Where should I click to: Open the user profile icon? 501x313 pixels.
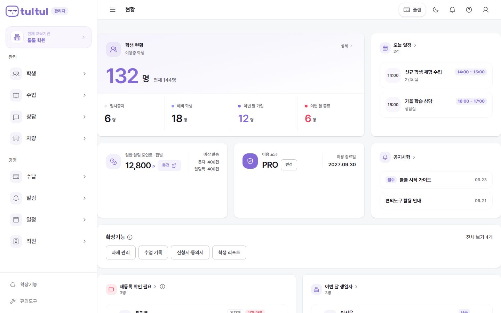486,10
